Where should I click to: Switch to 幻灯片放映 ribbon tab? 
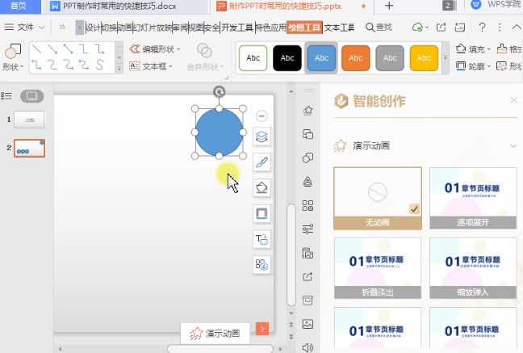pos(152,27)
